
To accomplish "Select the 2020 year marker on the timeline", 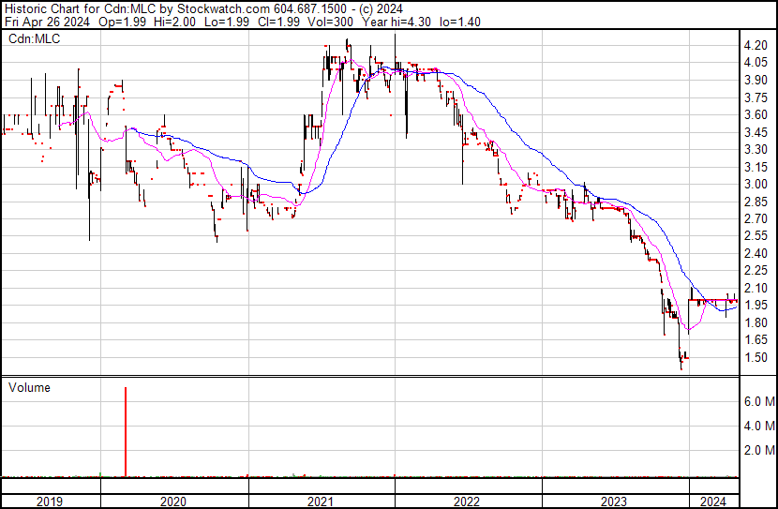I will click(x=173, y=502).
